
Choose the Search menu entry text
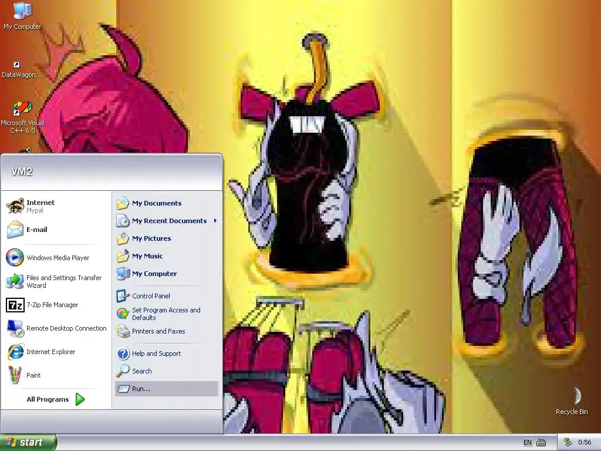pyautogui.click(x=142, y=371)
